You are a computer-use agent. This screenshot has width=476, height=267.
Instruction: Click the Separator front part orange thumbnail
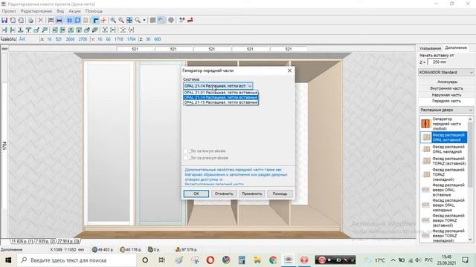pos(426,124)
